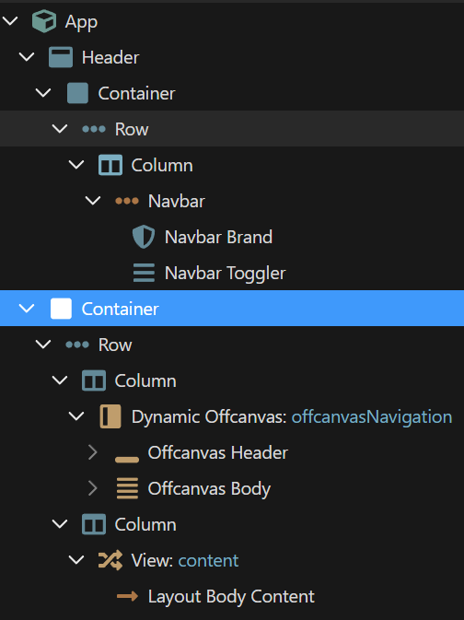Click the App cube icon
Viewport: 464px width, 620px height.
(44, 21)
